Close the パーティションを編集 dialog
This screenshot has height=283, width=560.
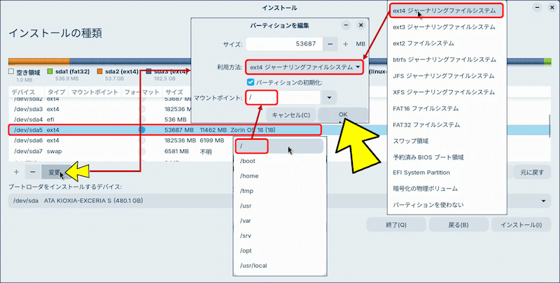pos(361,25)
